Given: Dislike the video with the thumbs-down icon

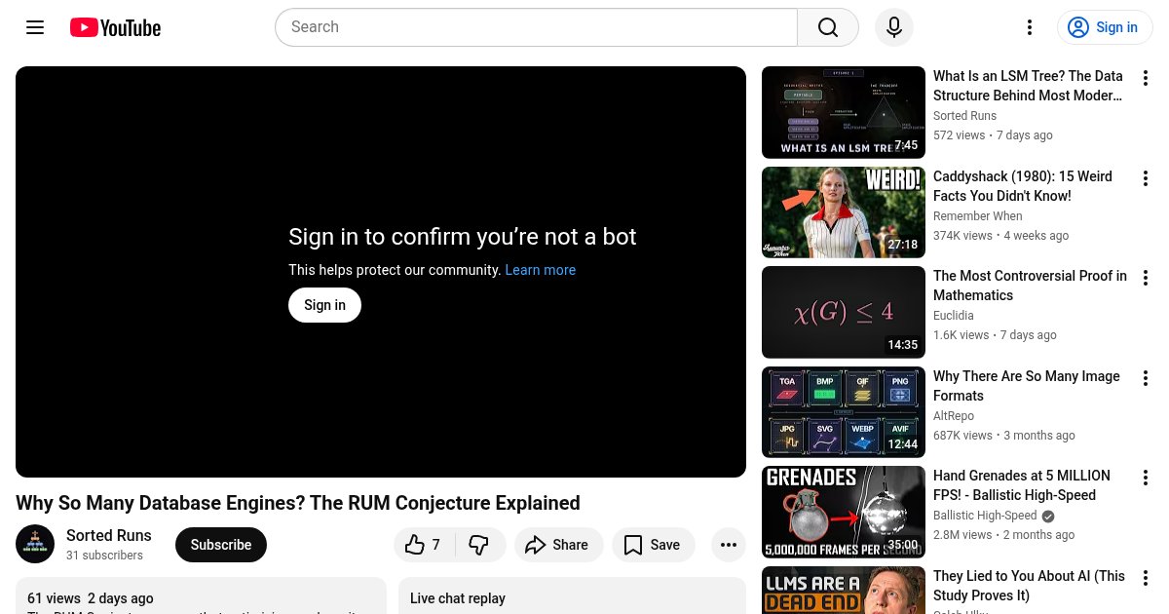Looking at the screenshot, I should tap(478, 545).
